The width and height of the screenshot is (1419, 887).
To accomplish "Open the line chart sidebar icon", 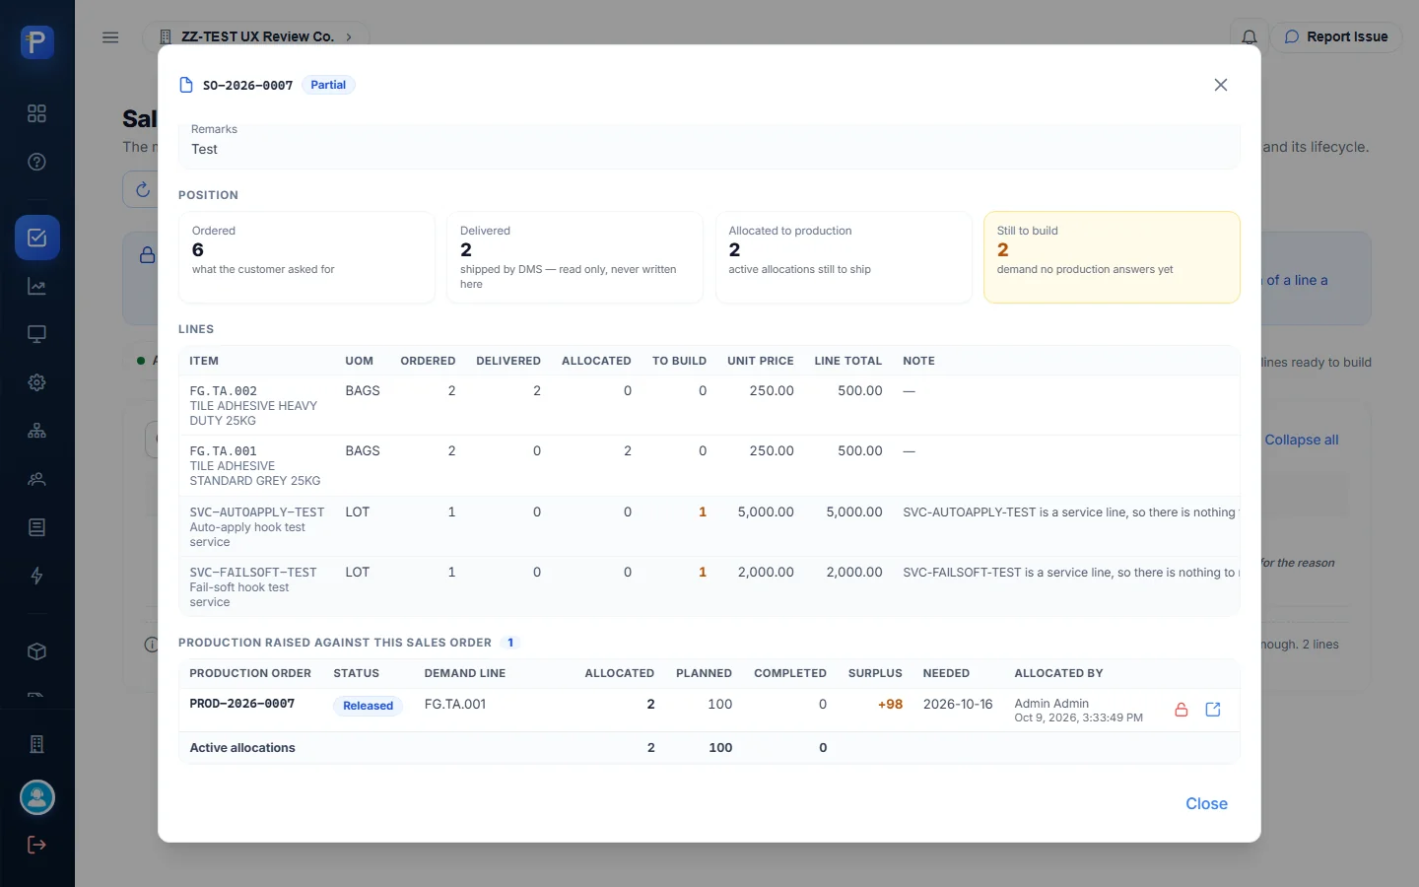I will click(36, 286).
